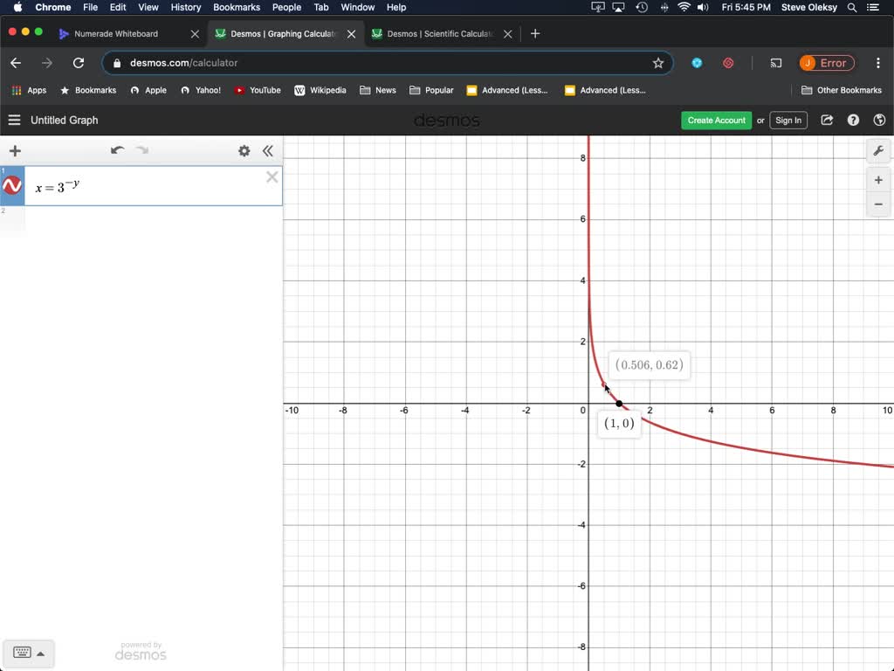Expand keypad with up arrow
Image resolution: width=894 pixels, height=671 pixels.
[40, 654]
